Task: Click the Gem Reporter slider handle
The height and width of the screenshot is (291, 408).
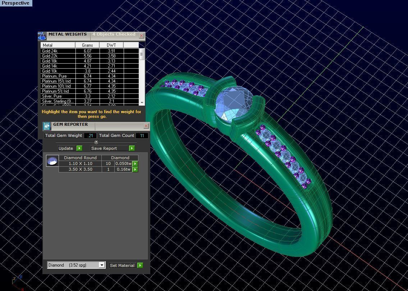Action: [96, 142]
